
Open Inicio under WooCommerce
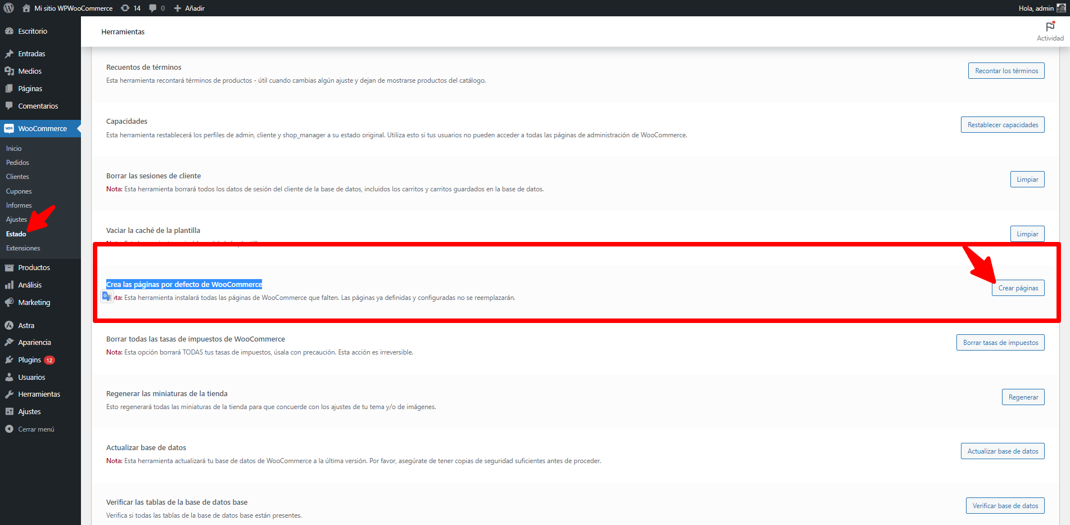[x=14, y=149]
